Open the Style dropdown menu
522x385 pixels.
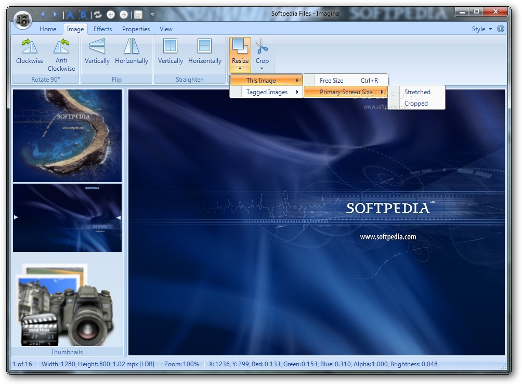point(482,29)
